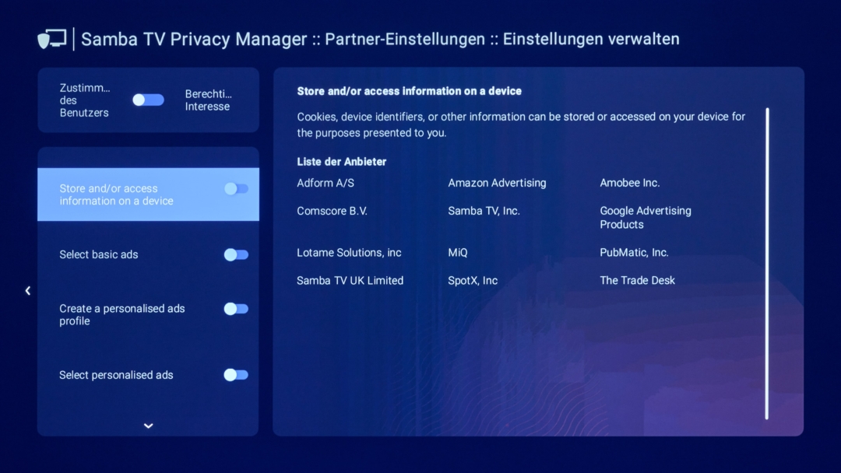
Task: Click The Trade Desk vendor name
Action: click(x=637, y=280)
